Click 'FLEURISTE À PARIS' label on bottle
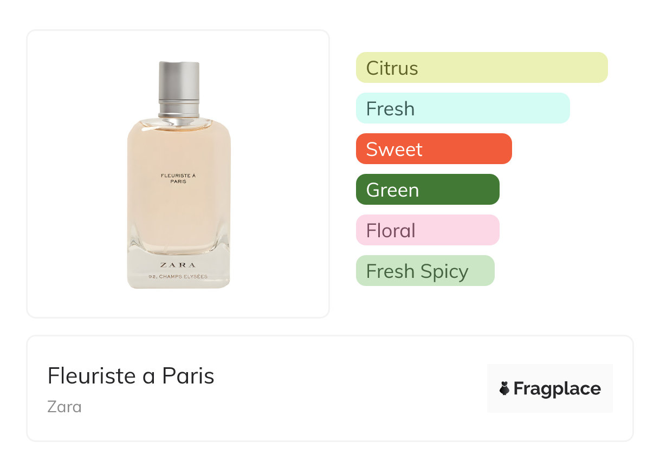The image size is (660, 468). (x=178, y=178)
